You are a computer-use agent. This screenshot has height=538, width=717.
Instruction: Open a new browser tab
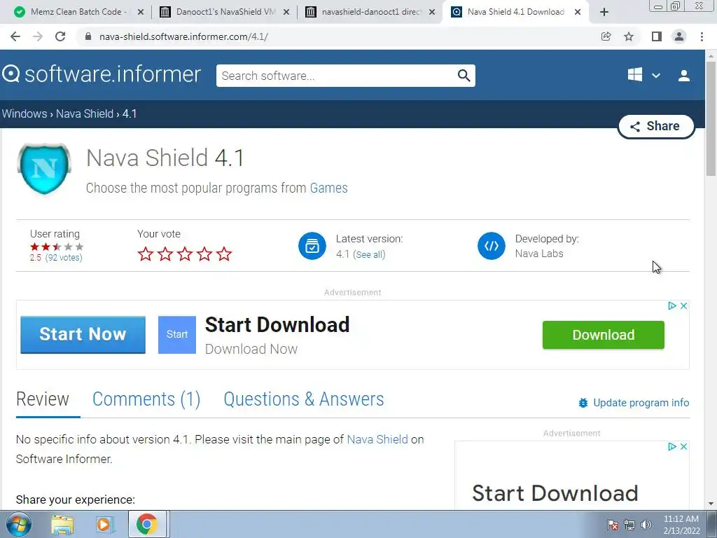604,13
